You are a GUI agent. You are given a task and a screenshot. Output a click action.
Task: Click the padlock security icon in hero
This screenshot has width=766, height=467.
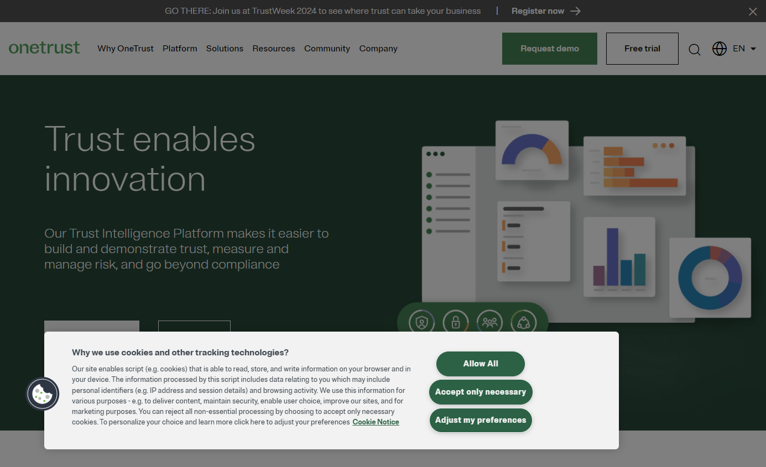(456, 322)
